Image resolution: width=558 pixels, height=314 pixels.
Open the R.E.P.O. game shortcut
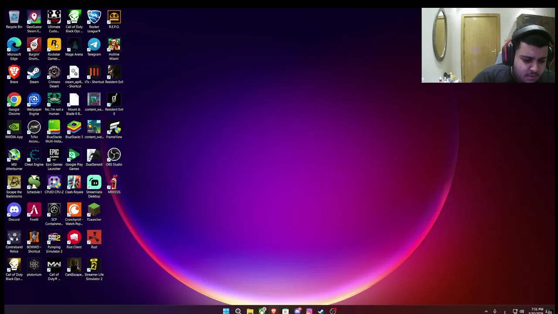(x=114, y=20)
